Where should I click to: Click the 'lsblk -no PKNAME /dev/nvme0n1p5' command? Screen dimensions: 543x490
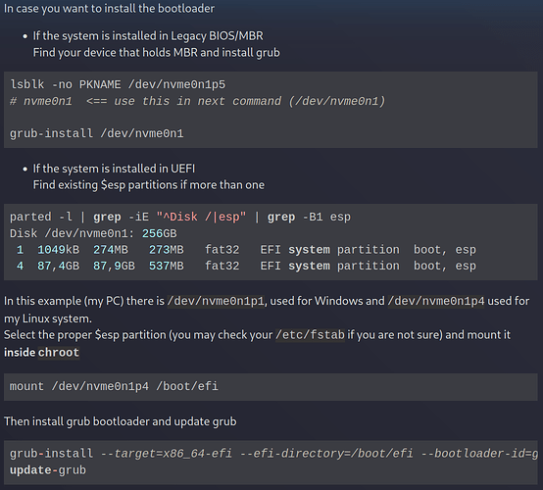(118, 84)
